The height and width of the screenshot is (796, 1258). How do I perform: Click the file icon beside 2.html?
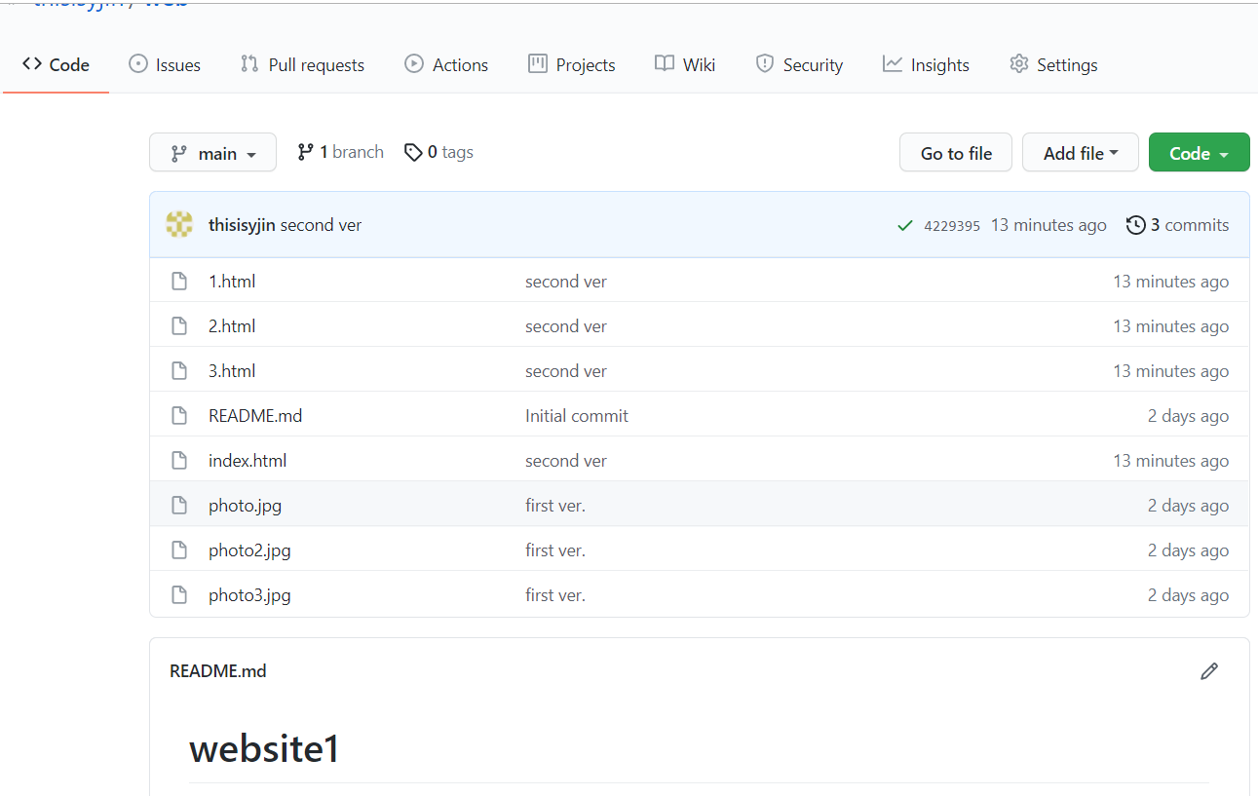pos(179,326)
